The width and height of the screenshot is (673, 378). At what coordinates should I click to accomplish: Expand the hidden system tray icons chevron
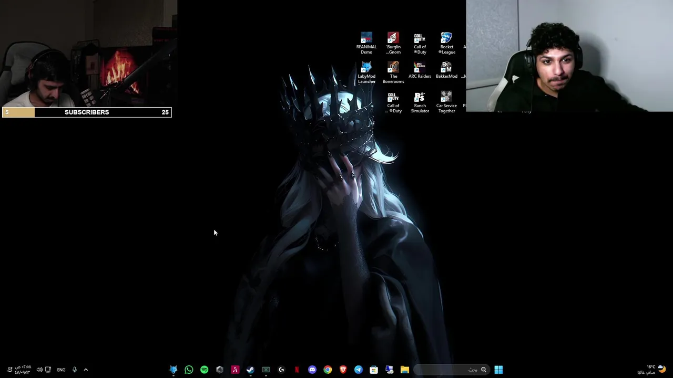86,370
